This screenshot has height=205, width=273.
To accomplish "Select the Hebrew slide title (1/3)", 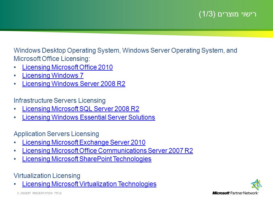I will (x=227, y=14).
